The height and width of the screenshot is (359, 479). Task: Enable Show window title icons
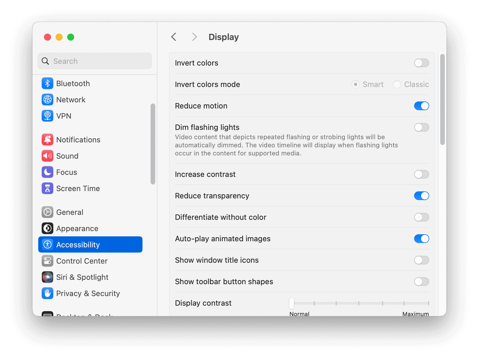click(x=421, y=260)
